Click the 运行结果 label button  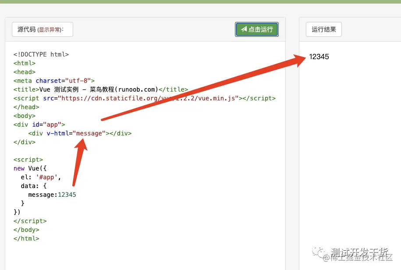click(x=324, y=29)
